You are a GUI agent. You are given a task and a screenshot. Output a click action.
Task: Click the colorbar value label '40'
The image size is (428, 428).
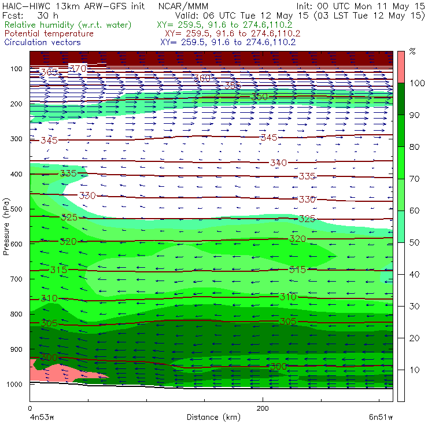(414, 274)
